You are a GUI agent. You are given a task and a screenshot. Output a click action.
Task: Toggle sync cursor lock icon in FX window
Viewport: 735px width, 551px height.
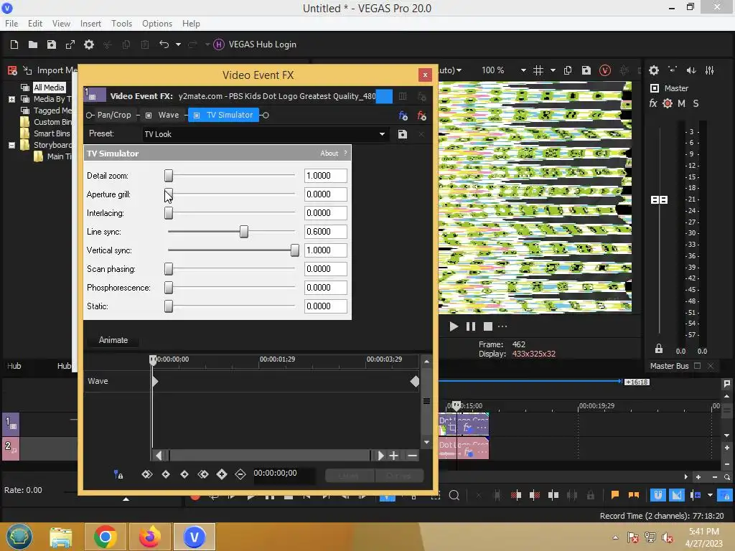pos(118,475)
